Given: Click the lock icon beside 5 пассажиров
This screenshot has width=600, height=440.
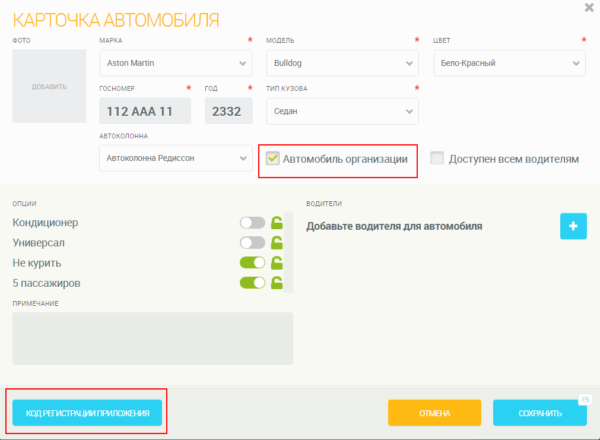Looking at the screenshot, I should (x=277, y=283).
